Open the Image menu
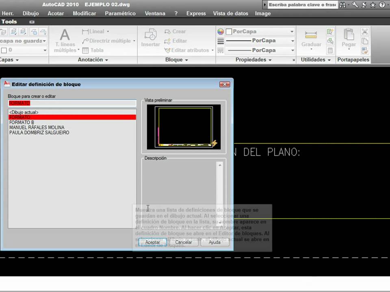This screenshot has height=292, width=390. pyautogui.click(x=263, y=13)
